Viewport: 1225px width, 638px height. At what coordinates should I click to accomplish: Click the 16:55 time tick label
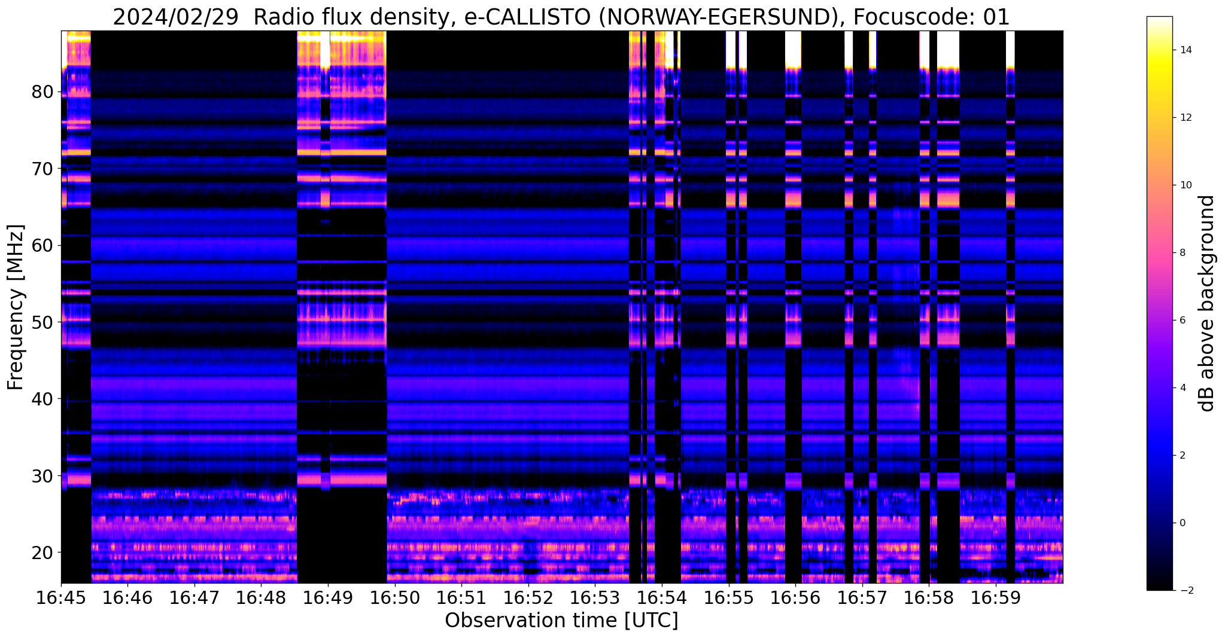[x=728, y=597]
